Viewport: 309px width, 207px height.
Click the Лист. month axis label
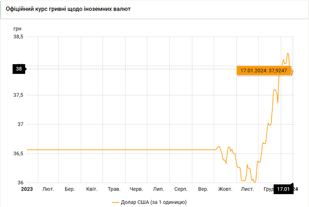pos(247,189)
